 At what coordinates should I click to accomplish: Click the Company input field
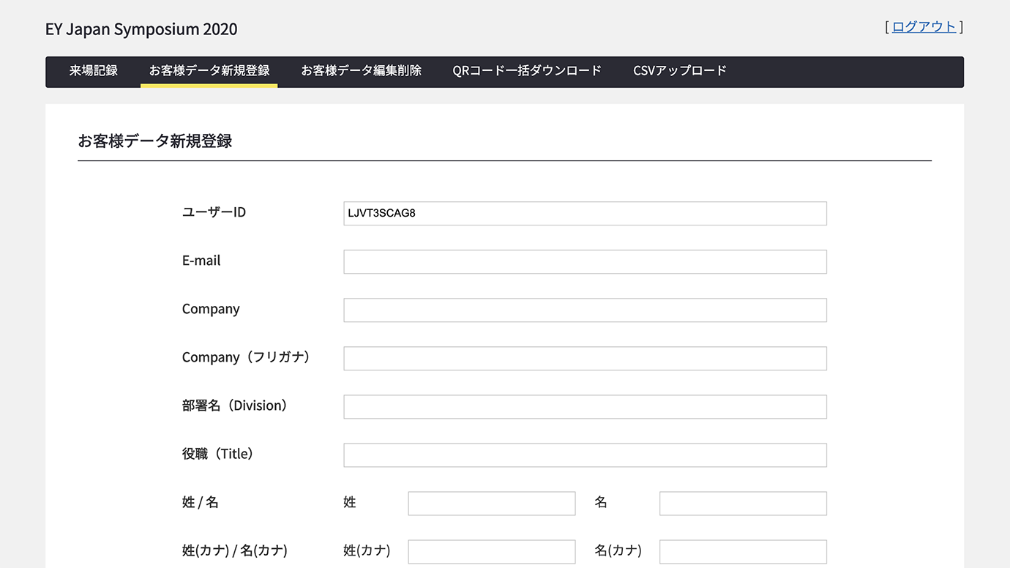[x=586, y=310]
